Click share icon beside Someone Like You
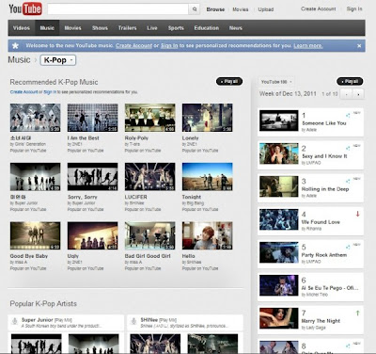This screenshot has height=354, width=376. coord(348,115)
